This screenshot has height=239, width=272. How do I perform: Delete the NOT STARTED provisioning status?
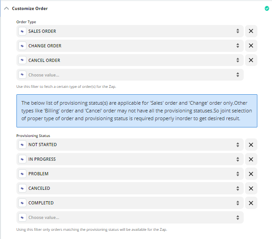(251, 145)
